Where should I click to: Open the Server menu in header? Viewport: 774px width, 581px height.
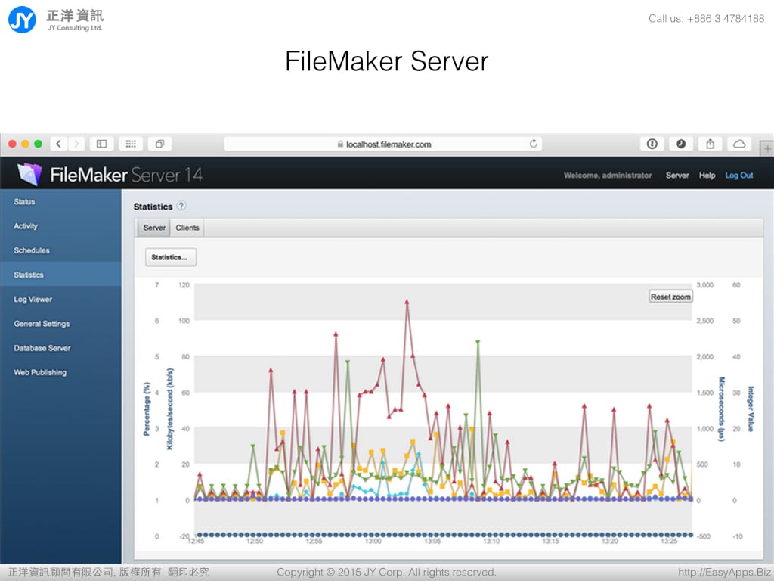676,176
